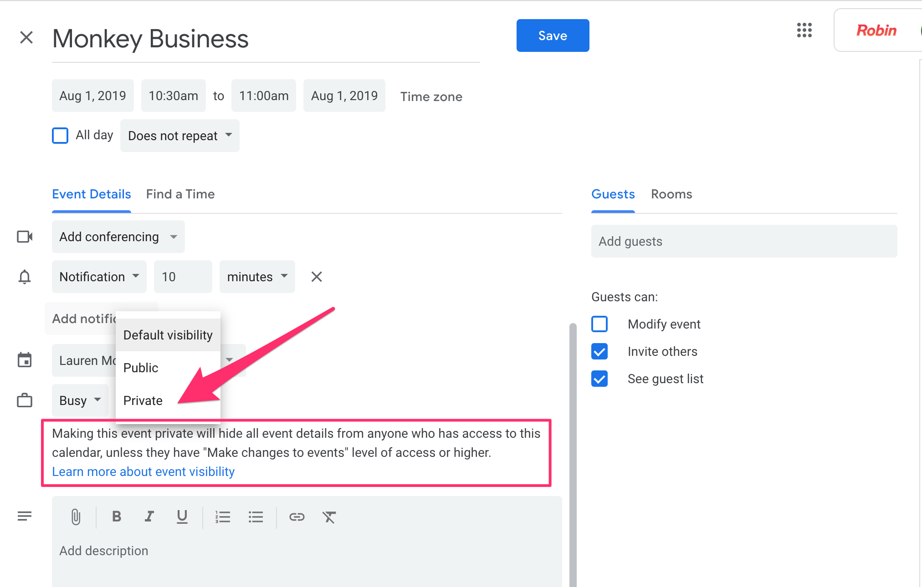The width and height of the screenshot is (922, 587).
Task: Open Time zone settings
Action: 431,96
